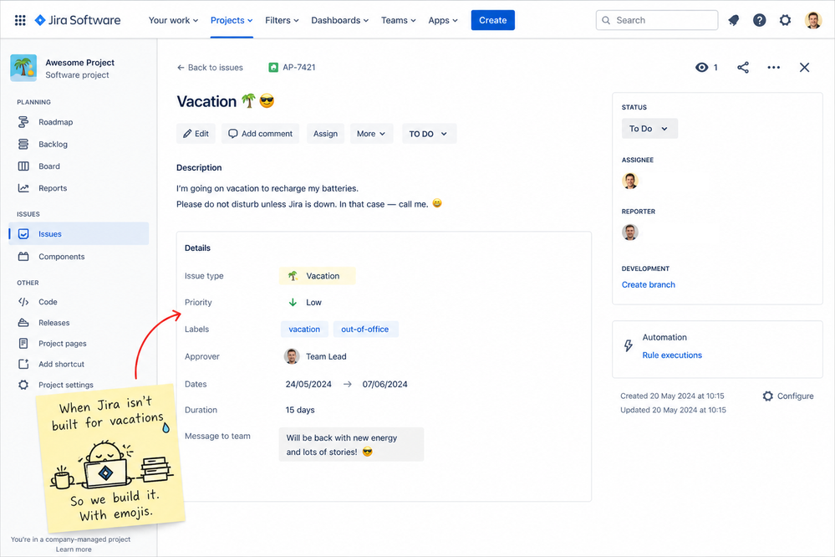Open the help question mark icon

pos(760,20)
